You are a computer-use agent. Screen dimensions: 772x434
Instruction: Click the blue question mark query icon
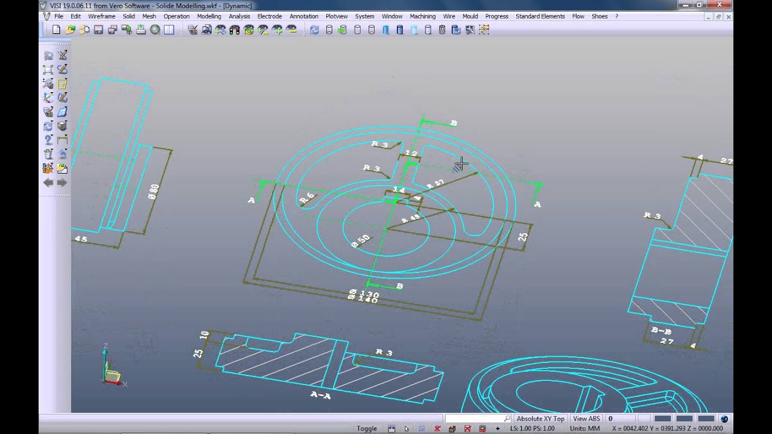48,140
